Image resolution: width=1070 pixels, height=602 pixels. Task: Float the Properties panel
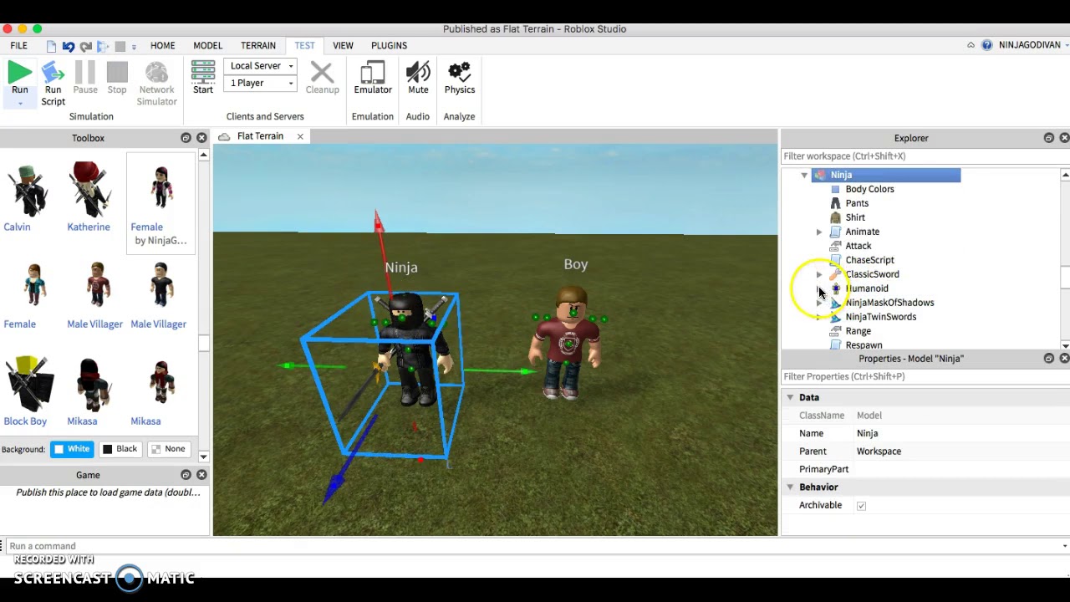[1048, 359]
